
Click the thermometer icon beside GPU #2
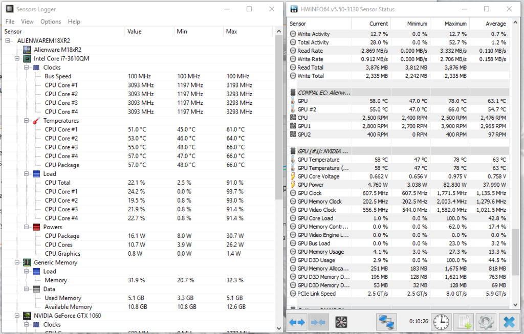pos(293,109)
